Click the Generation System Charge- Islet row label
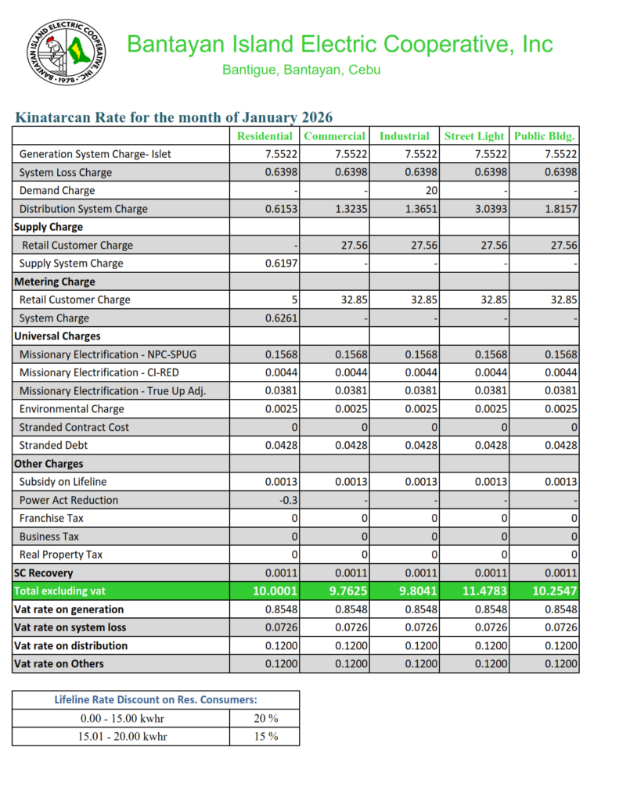This screenshot has width=619, height=801. [95, 154]
